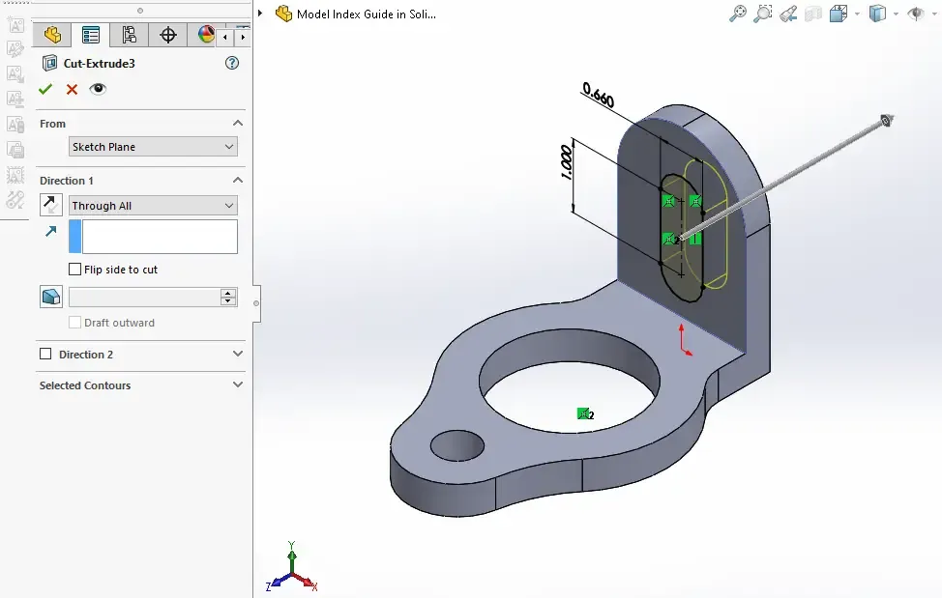Viewport: 942px width, 598px height.
Task: Click the Display Style cube icon
Action: 878,14
